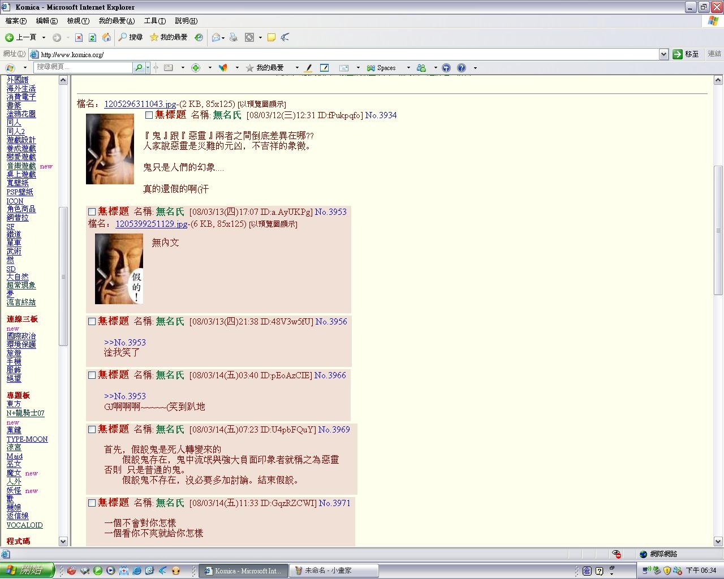724x579 pixels.
Task: Open the Windows Live logo dropdown arrow
Action: [25, 68]
